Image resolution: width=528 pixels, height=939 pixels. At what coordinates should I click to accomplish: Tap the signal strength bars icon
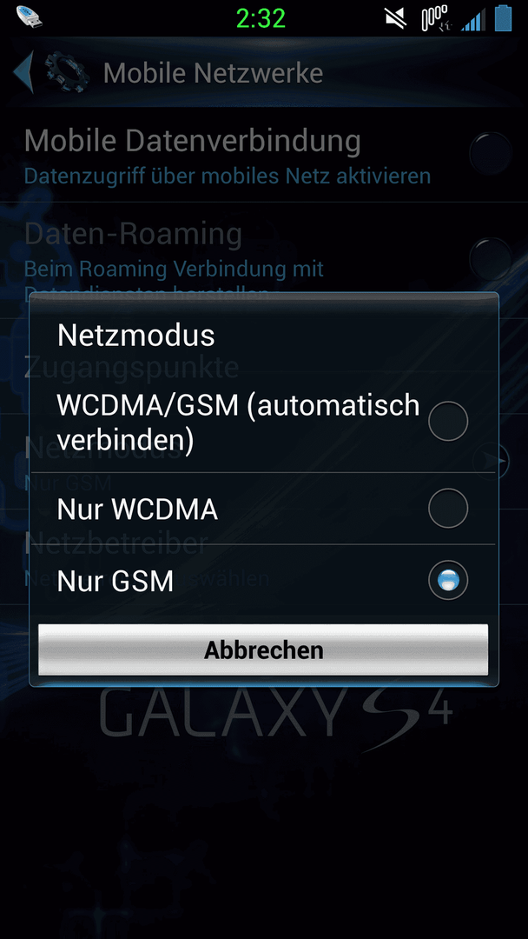pos(473,20)
